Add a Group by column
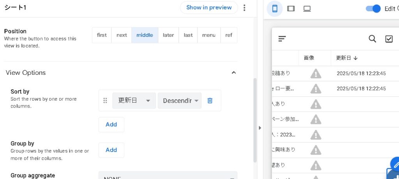Screen dimensions: 399x179 pos(111,150)
